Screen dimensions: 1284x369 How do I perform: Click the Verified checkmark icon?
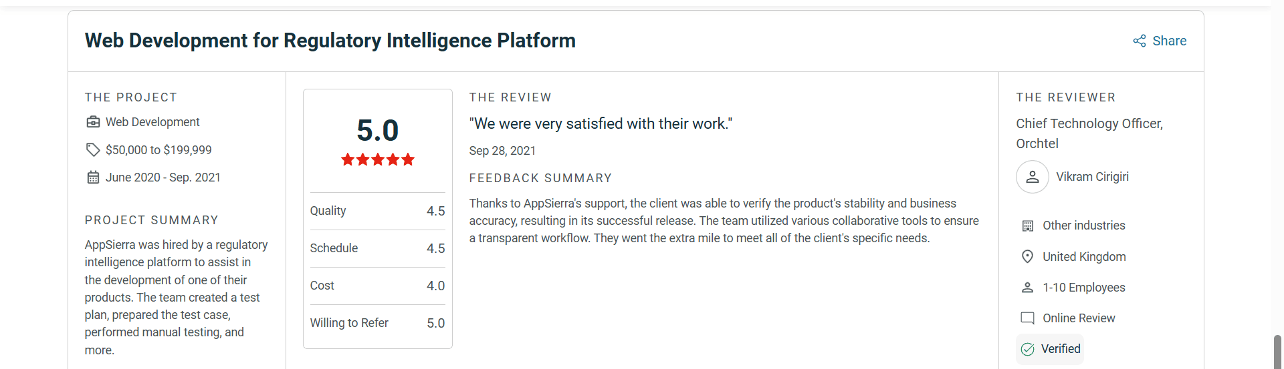[x=1028, y=349]
